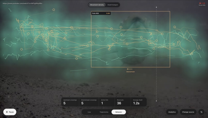Click the top handle of crossing line
Screen dimensions: 208x118
click(x=156, y=7)
